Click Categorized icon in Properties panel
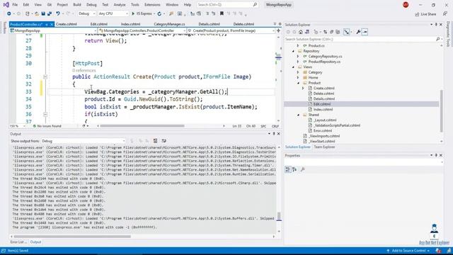This screenshot has height=255, width=453. [x=288, y=169]
